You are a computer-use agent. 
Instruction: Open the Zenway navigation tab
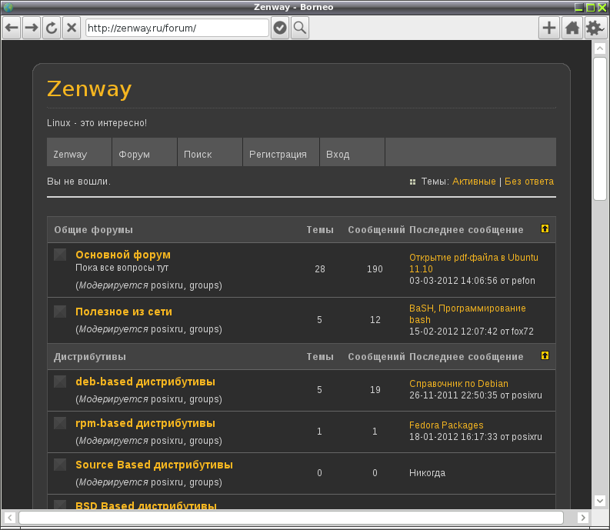(x=79, y=152)
